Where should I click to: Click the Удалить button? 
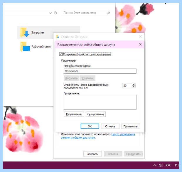(x=87, y=78)
